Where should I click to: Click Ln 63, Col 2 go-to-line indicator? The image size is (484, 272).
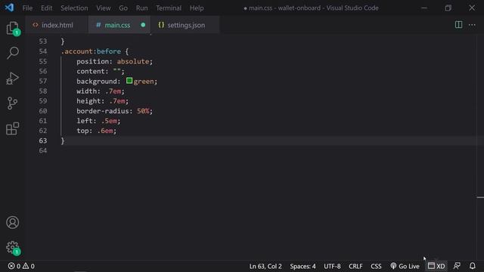[265, 266]
